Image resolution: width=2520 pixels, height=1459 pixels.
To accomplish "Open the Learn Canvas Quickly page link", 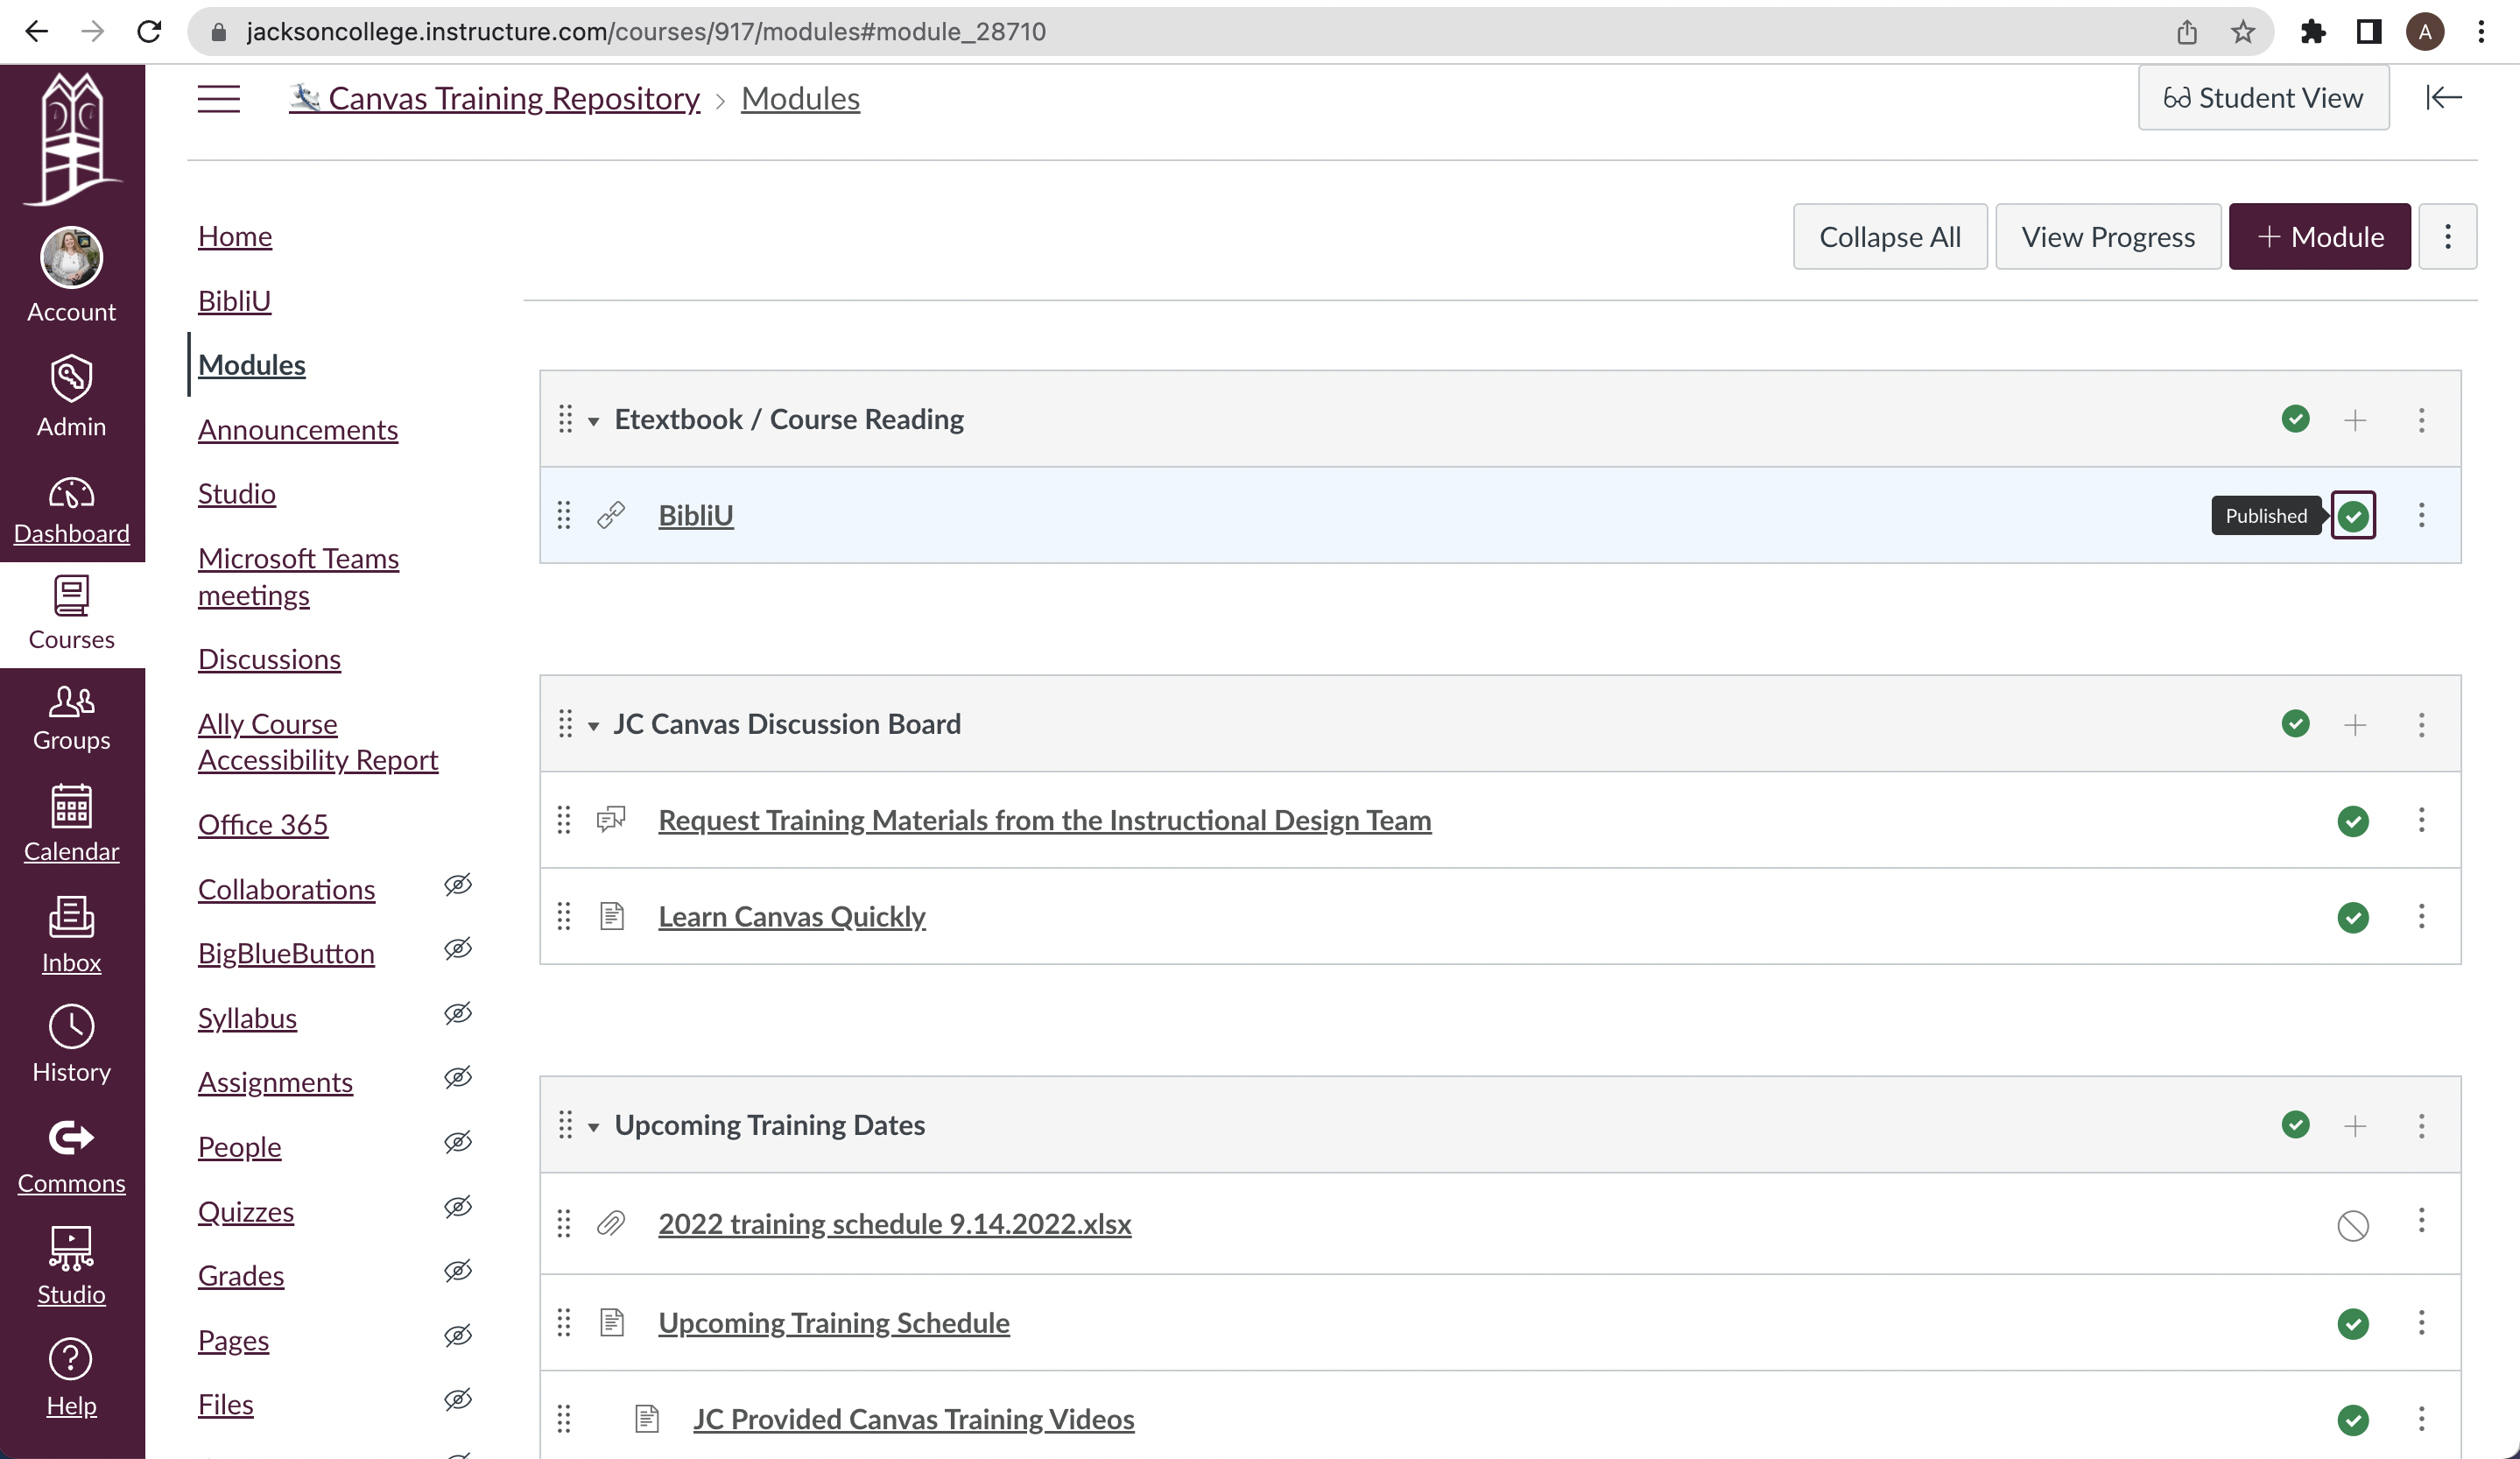I will pyautogui.click(x=792, y=916).
